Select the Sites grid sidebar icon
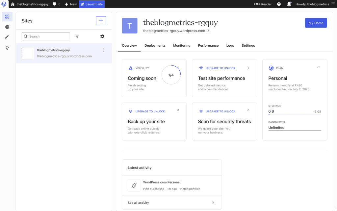Viewport: 337px width, 211px height. click(7, 16)
